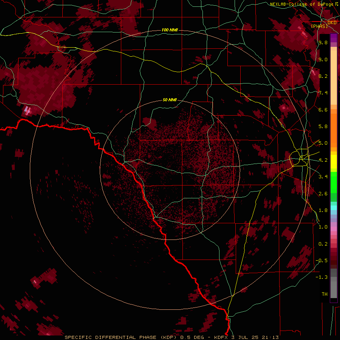Click the TH legend label
This screenshot has height=340, width=340.
click(x=325, y=294)
